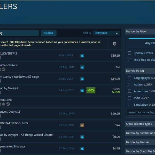Screen dimensions: 155x155
Task: Click the 21 Dec, 2017 release date
Action: (67, 125)
